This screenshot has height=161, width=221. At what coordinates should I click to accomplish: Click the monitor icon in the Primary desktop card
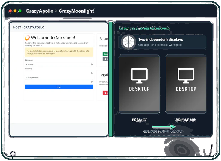139,76
